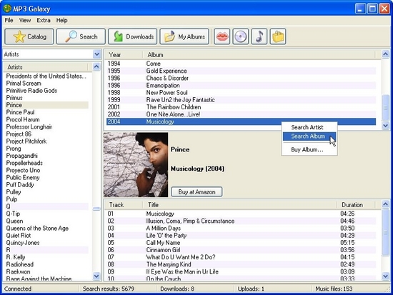Viewport: 393px width, 295px height.
Task: Click the Artists list scroll-down arrow
Action: (x=96, y=276)
